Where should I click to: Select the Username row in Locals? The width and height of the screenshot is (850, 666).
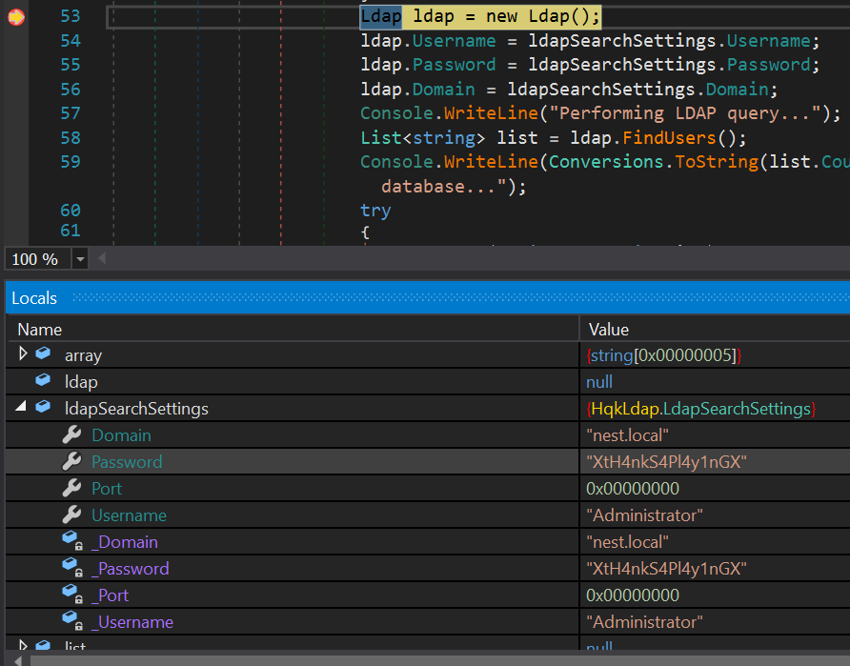coord(129,515)
